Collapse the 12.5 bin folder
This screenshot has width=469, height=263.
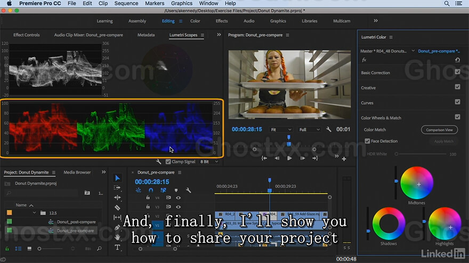[35, 213]
